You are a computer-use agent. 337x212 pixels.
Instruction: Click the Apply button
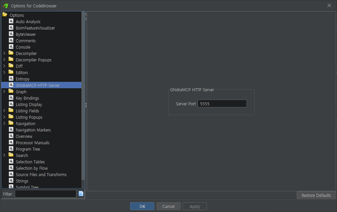195,206
